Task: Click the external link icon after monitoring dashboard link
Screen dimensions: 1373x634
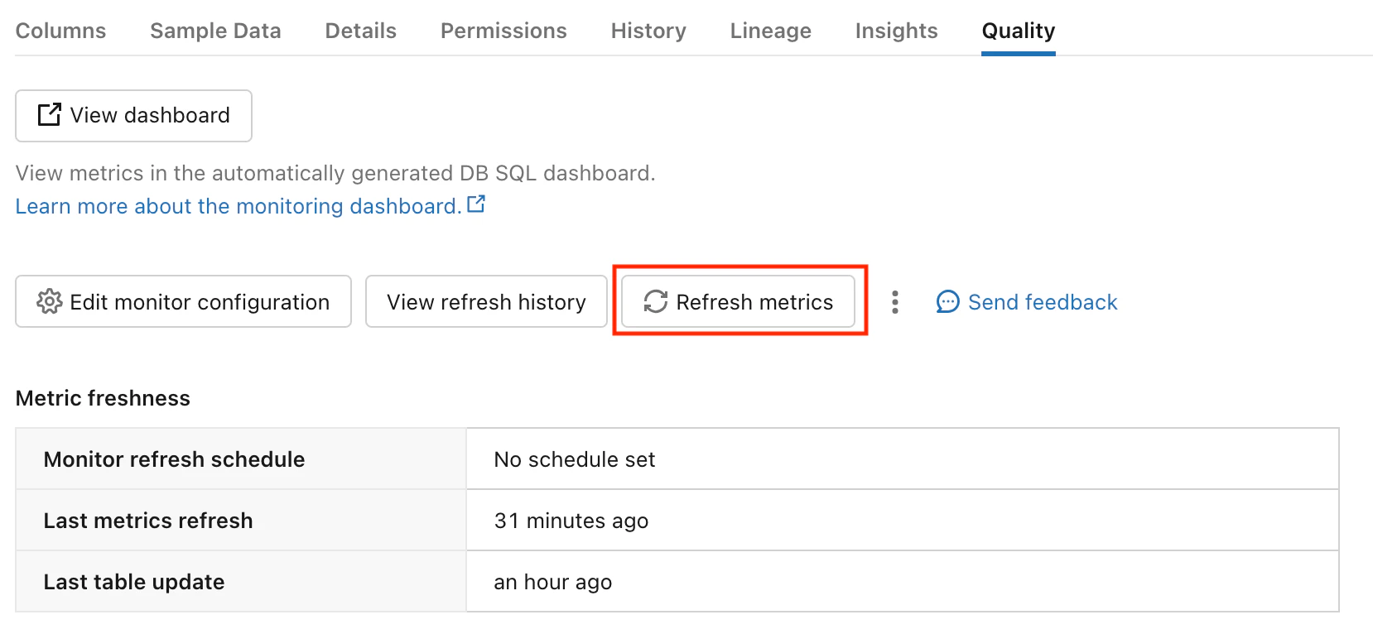Action: (476, 204)
